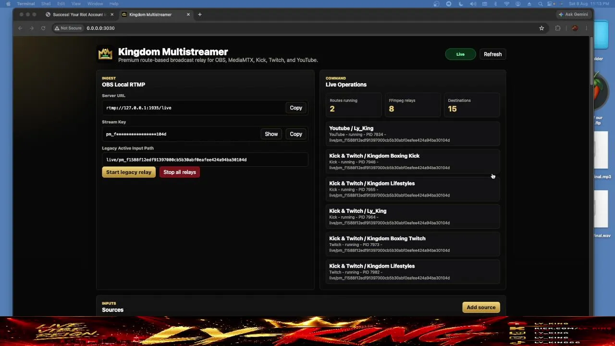Viewport: 615px width, 346px height.
Task: Open the Chrome extensions puzzle icon
Action: pyautogui.click(x=558, y=28)
